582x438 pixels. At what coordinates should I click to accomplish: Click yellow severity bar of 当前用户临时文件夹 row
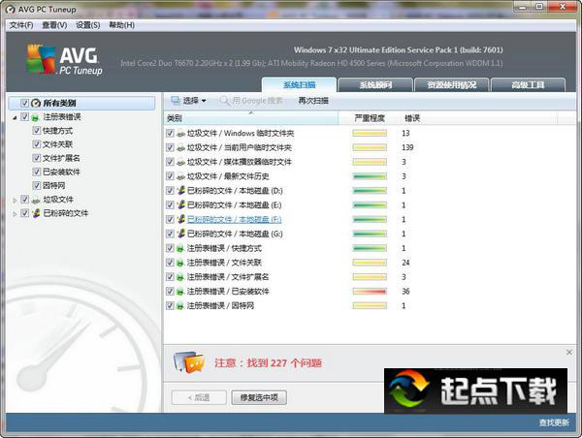(370, 147)
